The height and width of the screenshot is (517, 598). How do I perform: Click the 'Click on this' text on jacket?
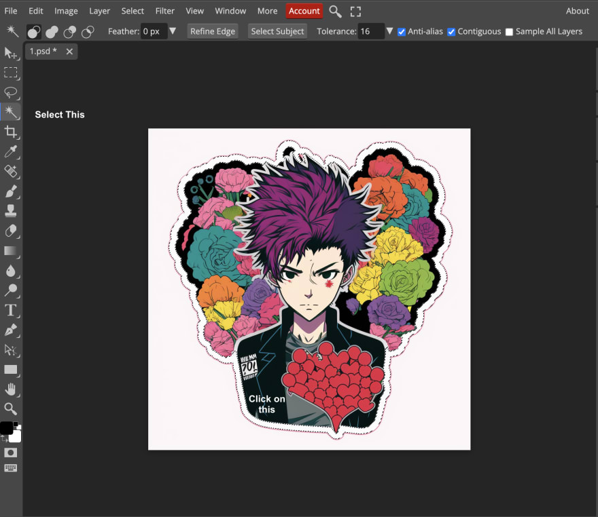tap(267, 404)
